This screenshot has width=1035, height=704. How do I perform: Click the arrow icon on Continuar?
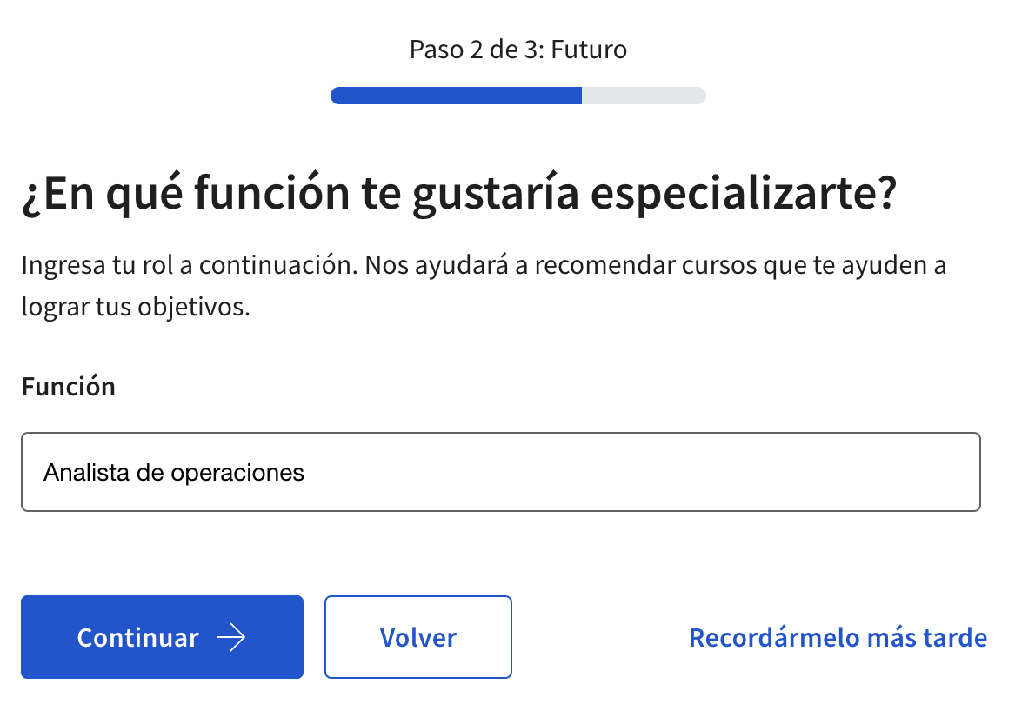point(230,638)
